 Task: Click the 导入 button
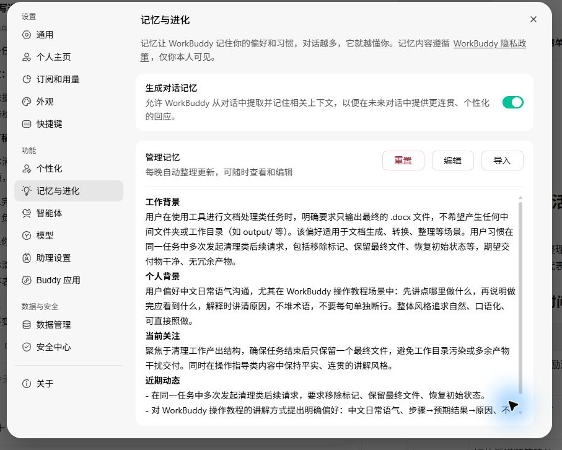click(x=502, y=161)
